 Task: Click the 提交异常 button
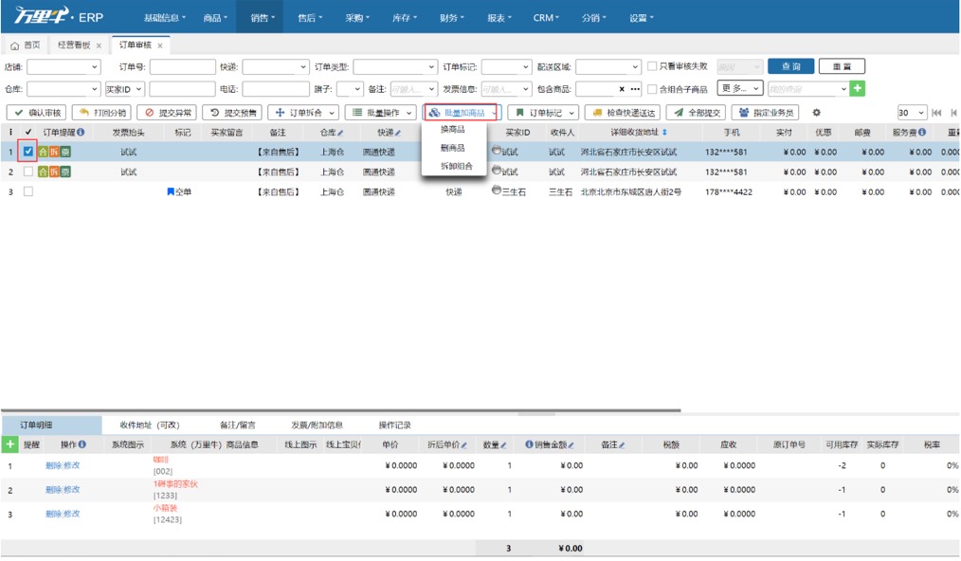(168, 113)
